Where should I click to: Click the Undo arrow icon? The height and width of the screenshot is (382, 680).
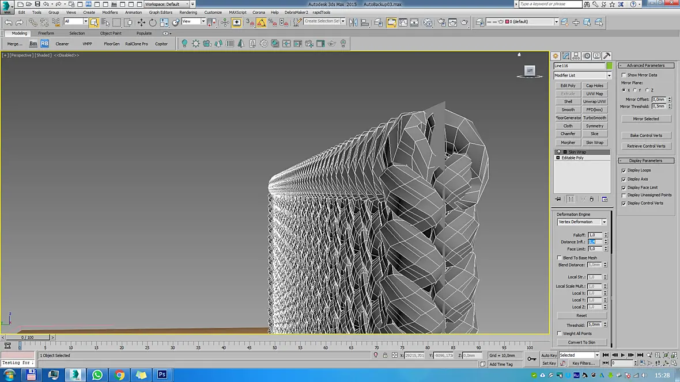[x=8, y=22]
